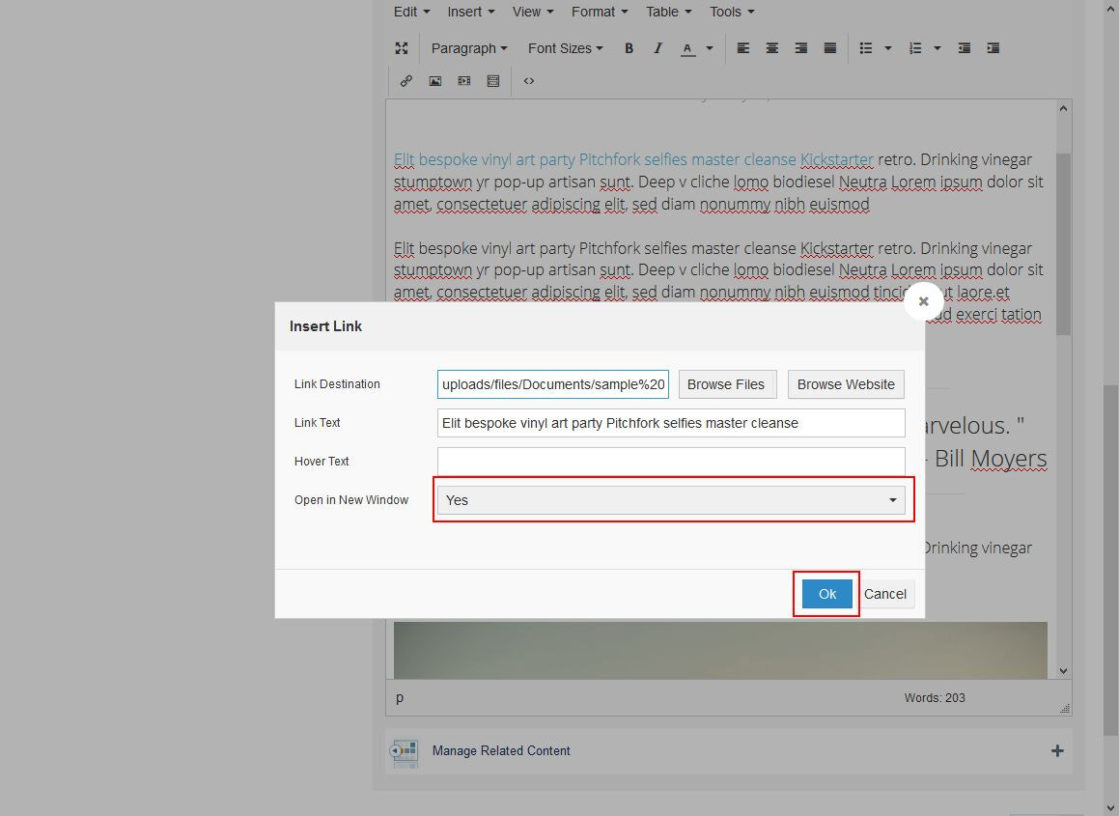Click the Hover Text field

[671, 462]
